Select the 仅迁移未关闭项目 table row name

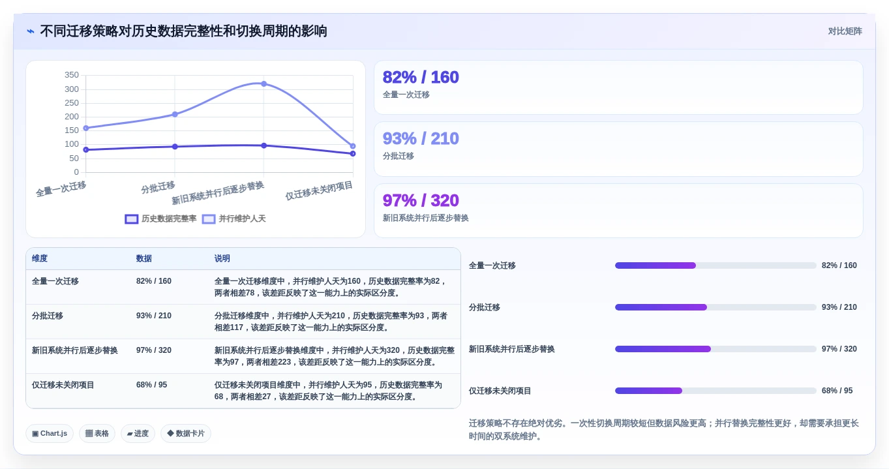pos(63,385)
